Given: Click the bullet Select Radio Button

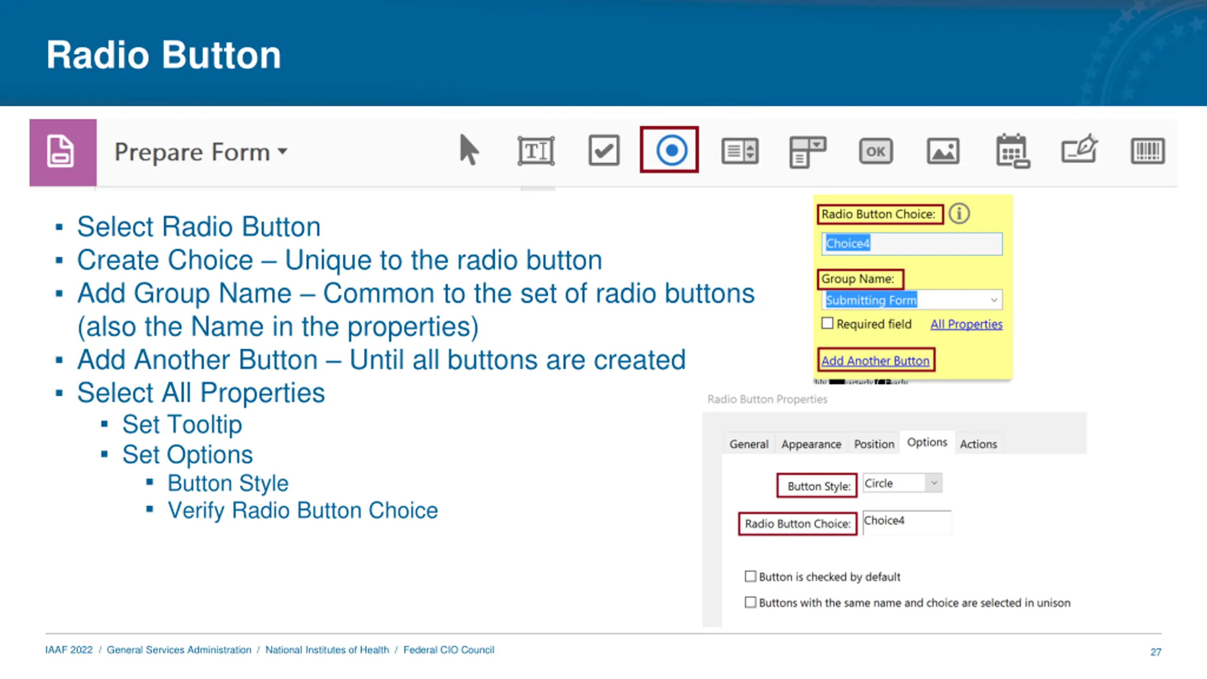Looking at the screenshot, I should pyautogui.click(x=198, y=227).
